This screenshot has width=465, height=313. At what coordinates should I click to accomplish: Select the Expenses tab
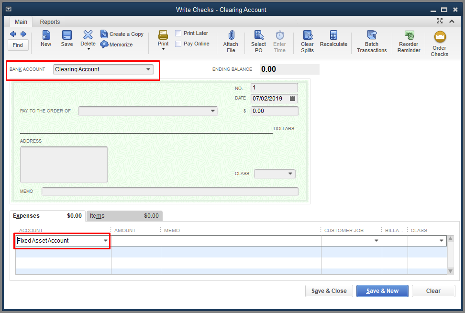point(47,216)
